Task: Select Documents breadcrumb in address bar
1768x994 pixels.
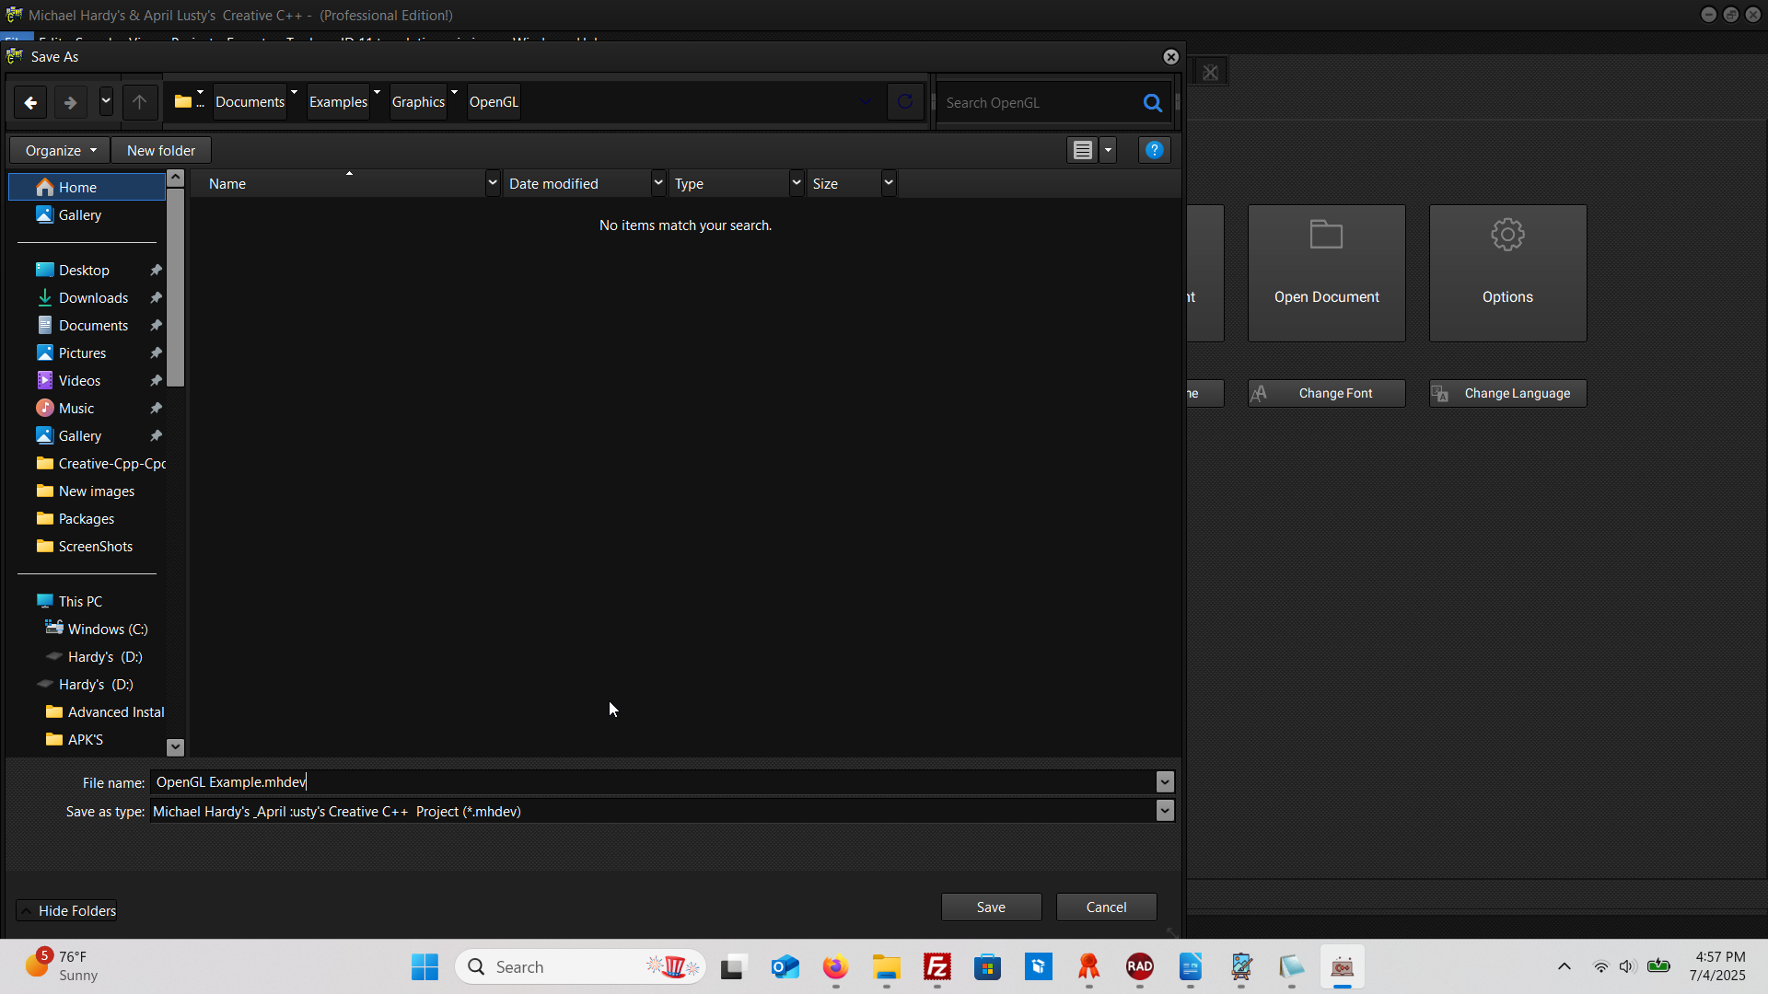Action: pyautogui.click(x=250, y=102)
